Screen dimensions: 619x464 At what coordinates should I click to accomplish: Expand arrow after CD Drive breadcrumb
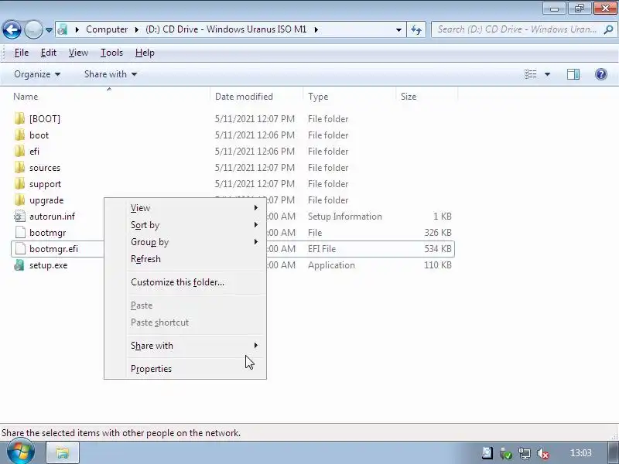click(x=316, y=29)
